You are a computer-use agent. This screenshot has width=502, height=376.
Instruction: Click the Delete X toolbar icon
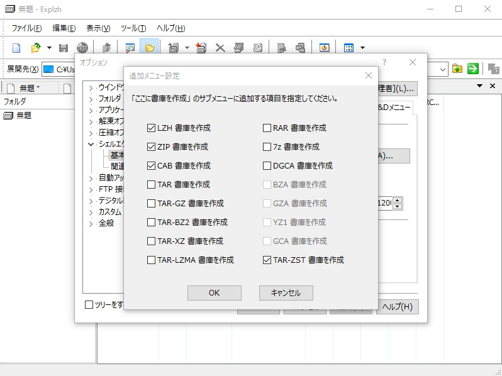(x=220, y=48)
